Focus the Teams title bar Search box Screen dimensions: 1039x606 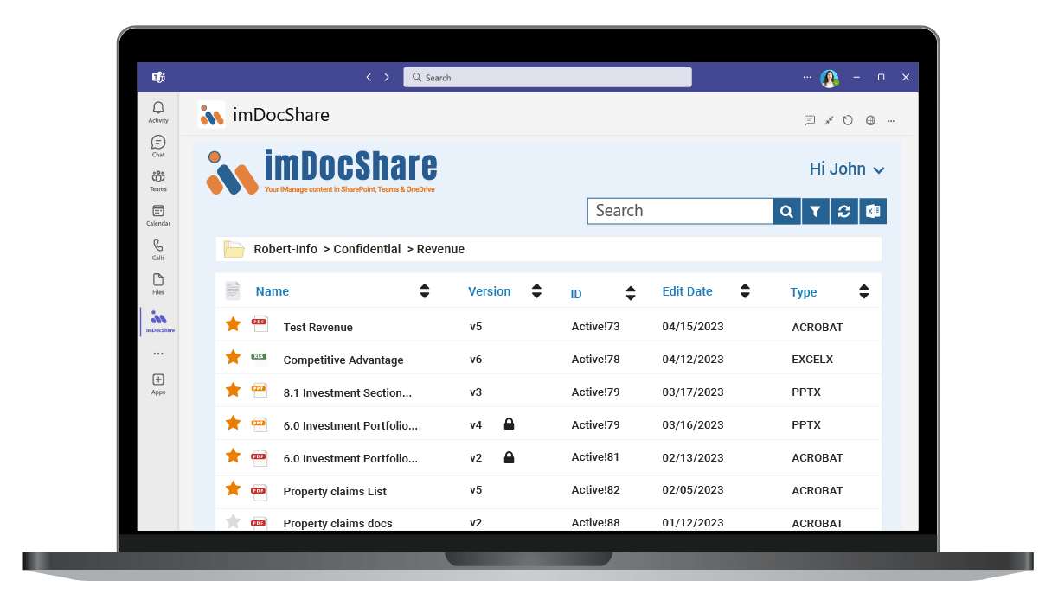click(548, 77)
